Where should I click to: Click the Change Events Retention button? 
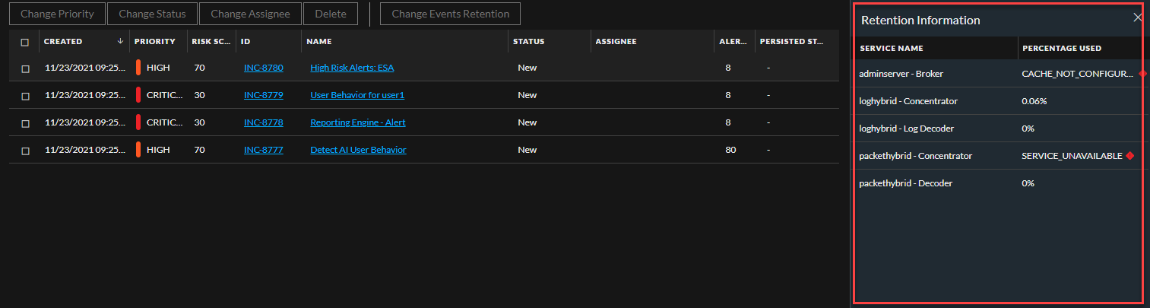pos(450,14)
